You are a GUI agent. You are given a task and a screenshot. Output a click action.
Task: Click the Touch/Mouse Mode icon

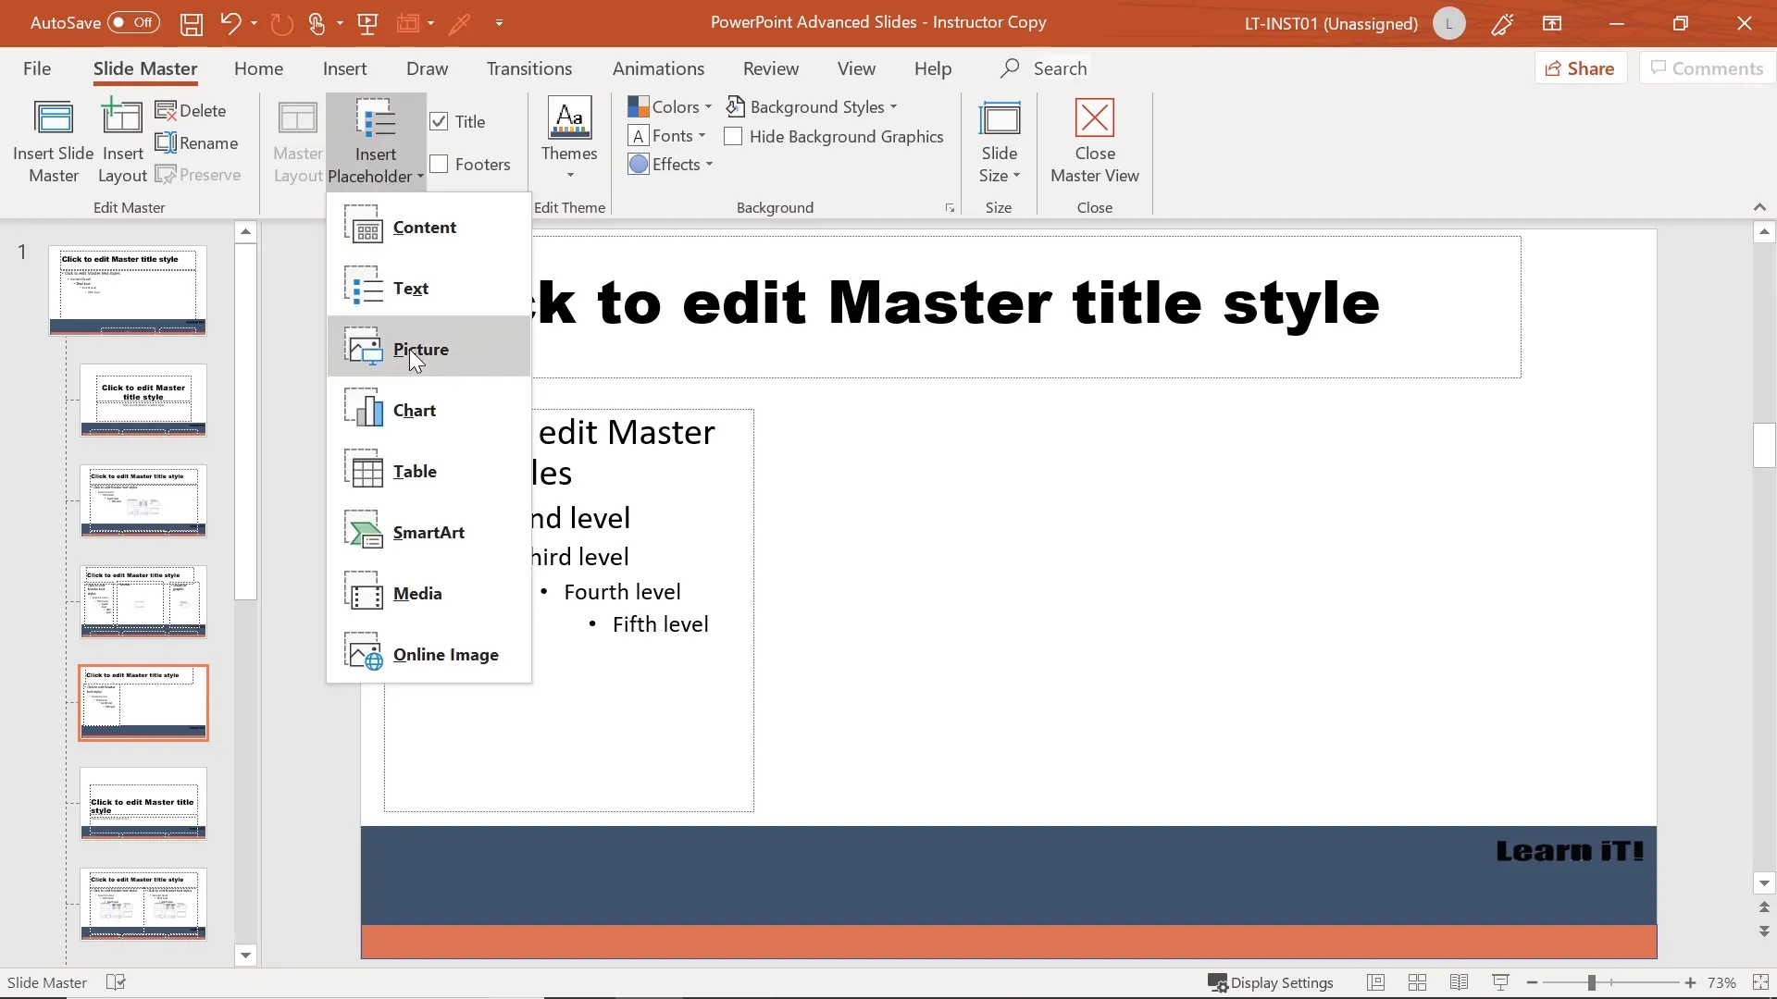317,23
